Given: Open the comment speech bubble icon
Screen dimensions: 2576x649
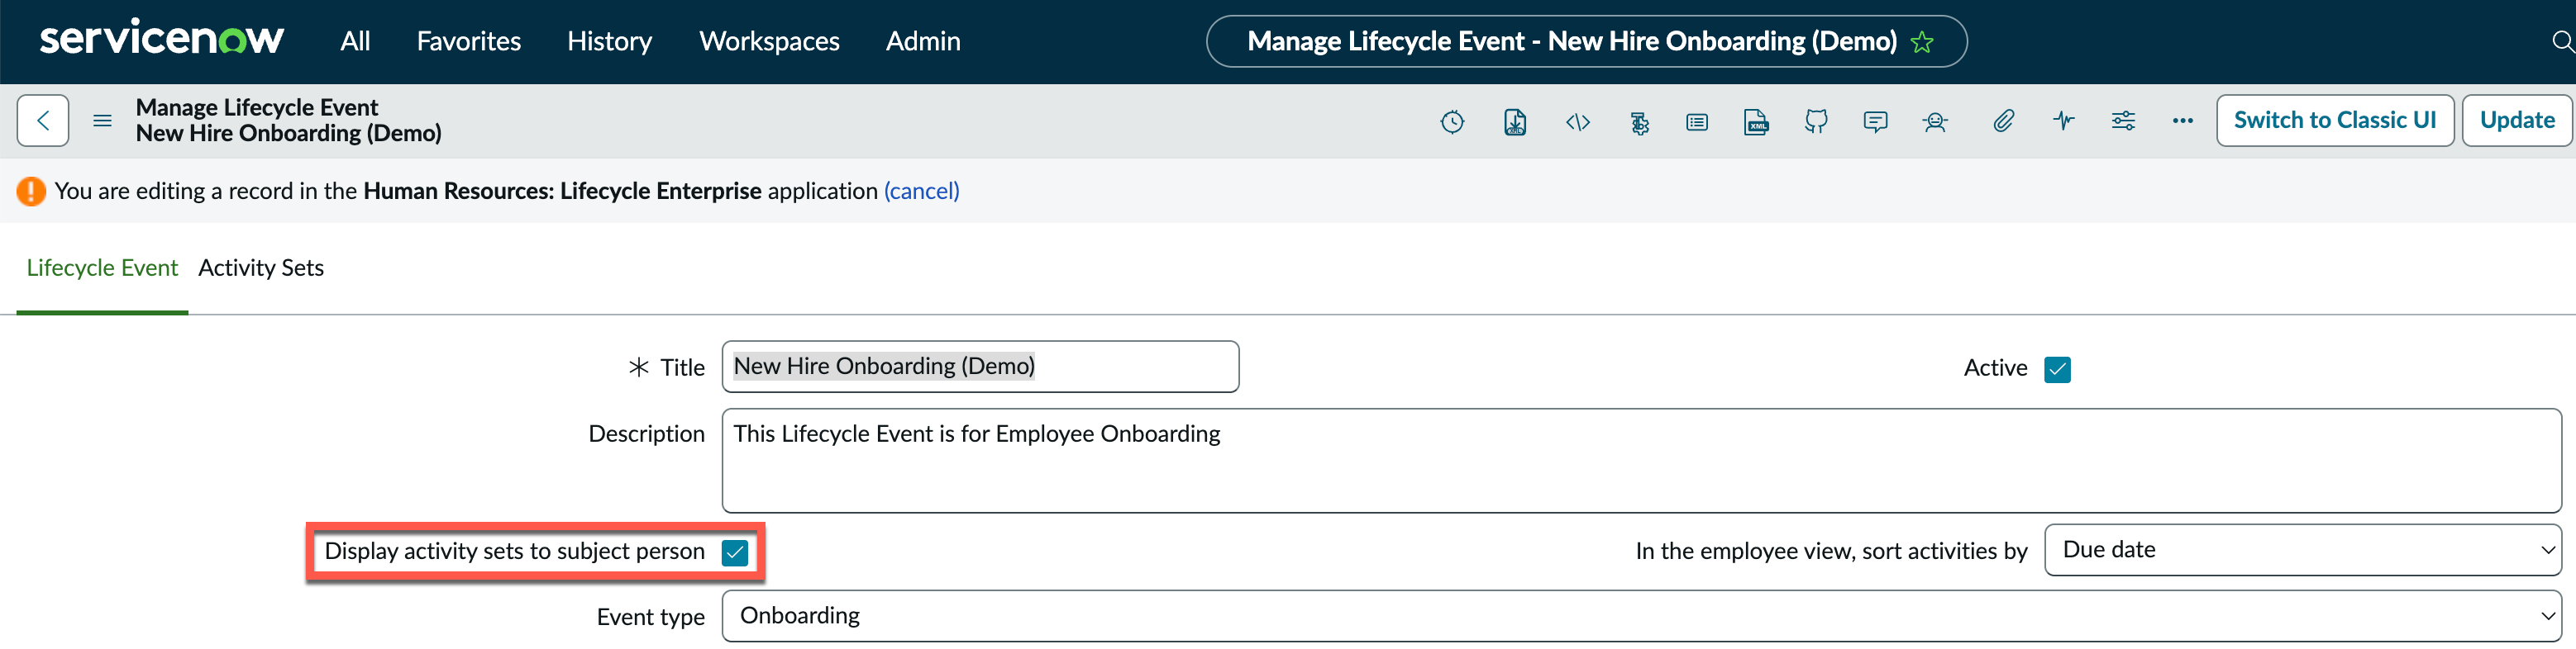Looking at the screenshot, I should 1875,122.
